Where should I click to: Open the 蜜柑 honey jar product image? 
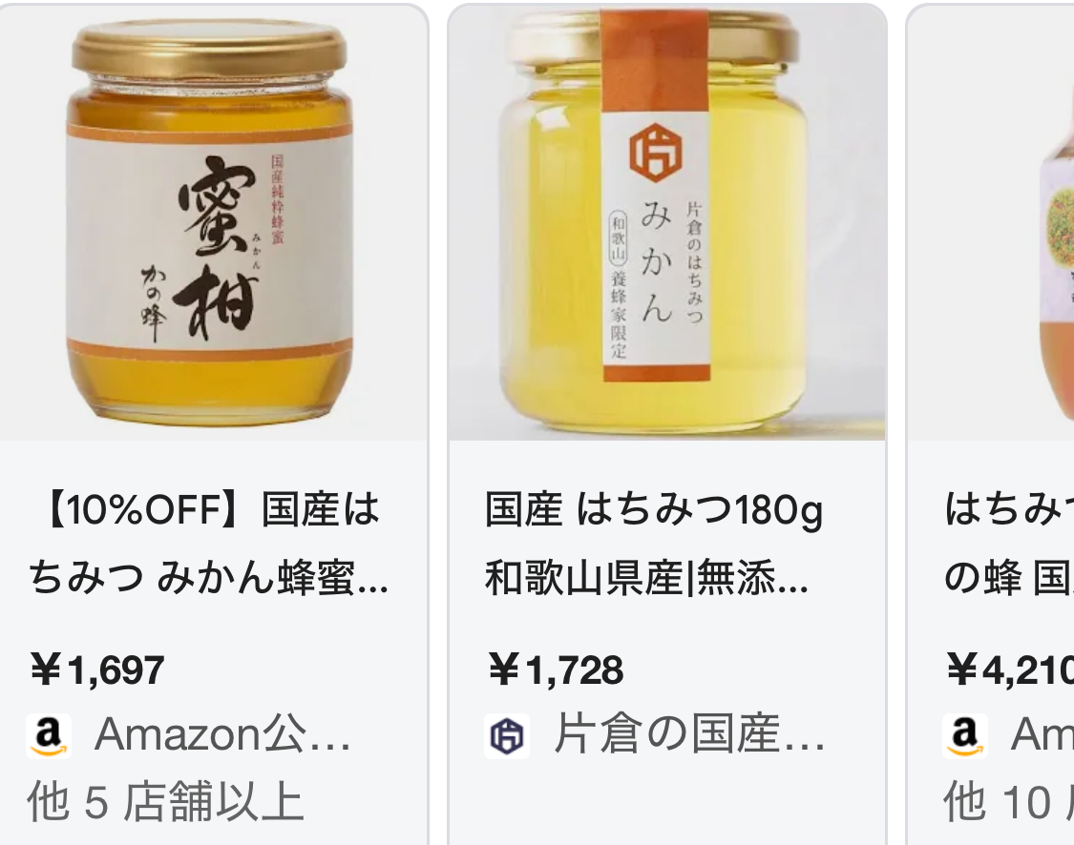[x=213, y=222]
